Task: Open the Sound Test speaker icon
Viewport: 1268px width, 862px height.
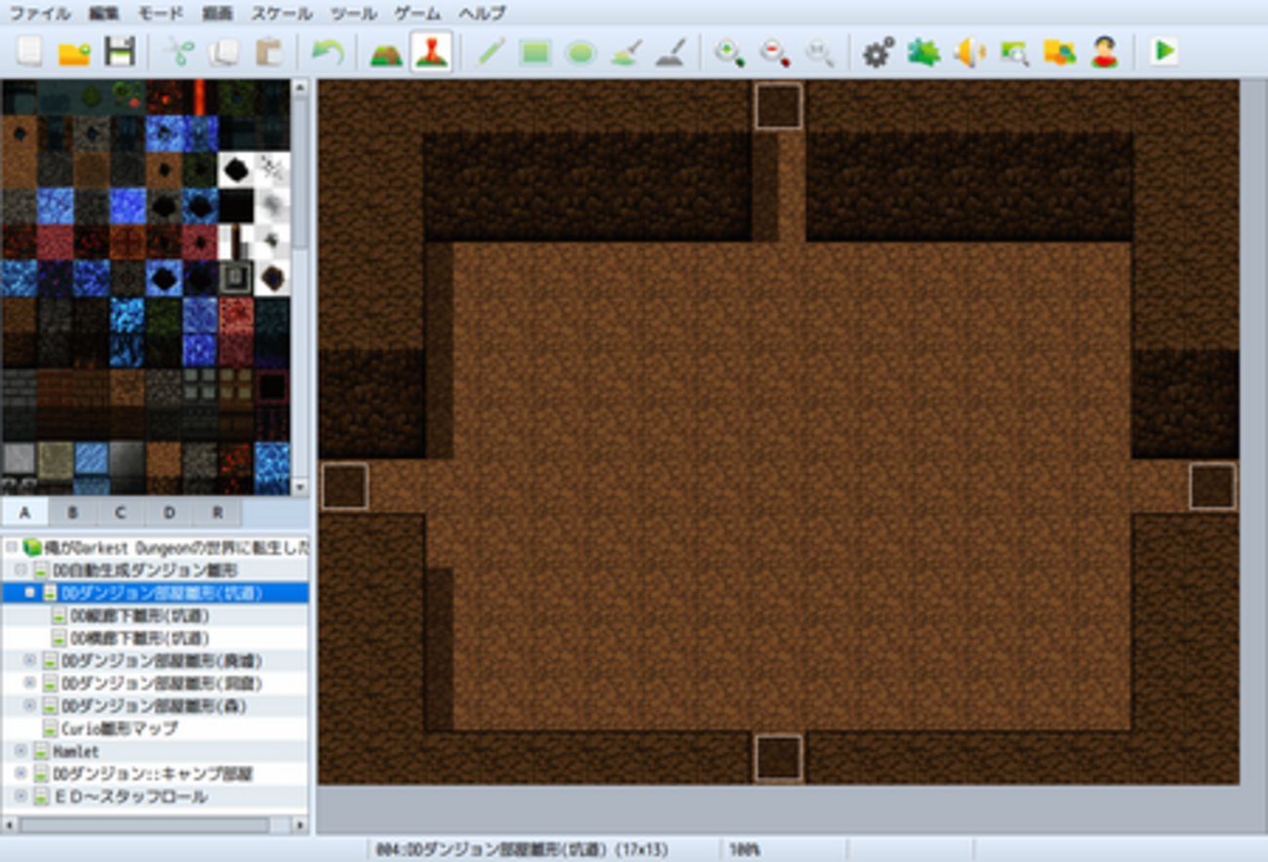Action: (x=969, y=51)
